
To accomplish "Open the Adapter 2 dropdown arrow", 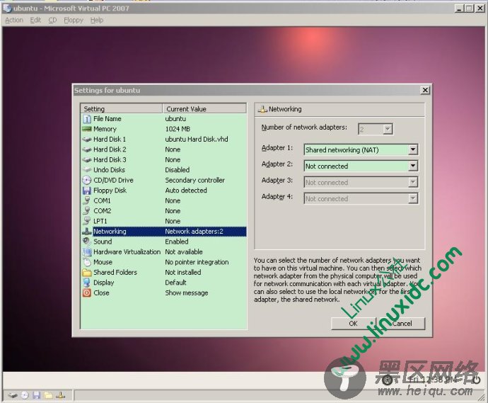I will point(413,166).
